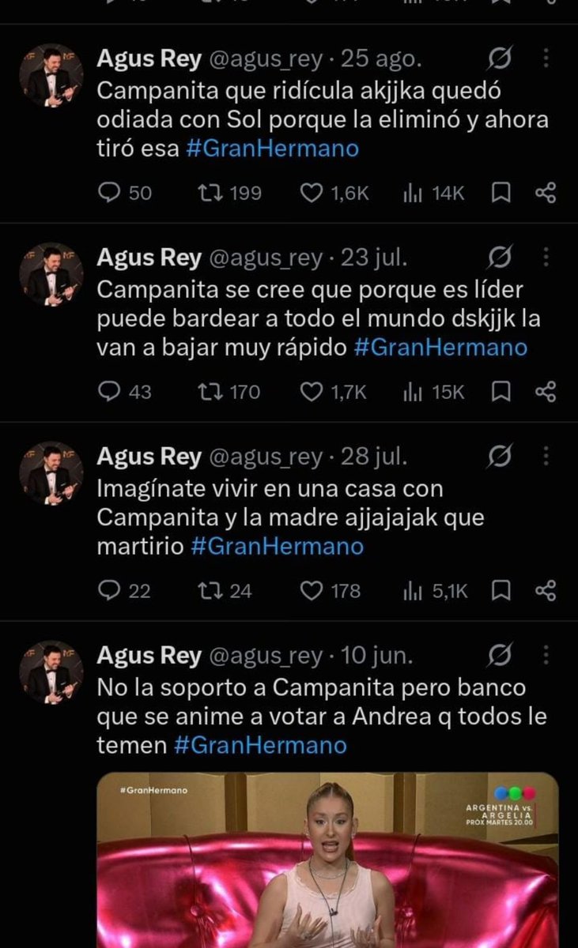Screen dimensions: 578x948
Task: Open three-dot menu on the 23 jul. tweet
Action: click(546, 258)
